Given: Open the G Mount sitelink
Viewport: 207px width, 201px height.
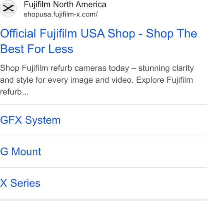Looking at the screenshot, I should tap(21, 151).
